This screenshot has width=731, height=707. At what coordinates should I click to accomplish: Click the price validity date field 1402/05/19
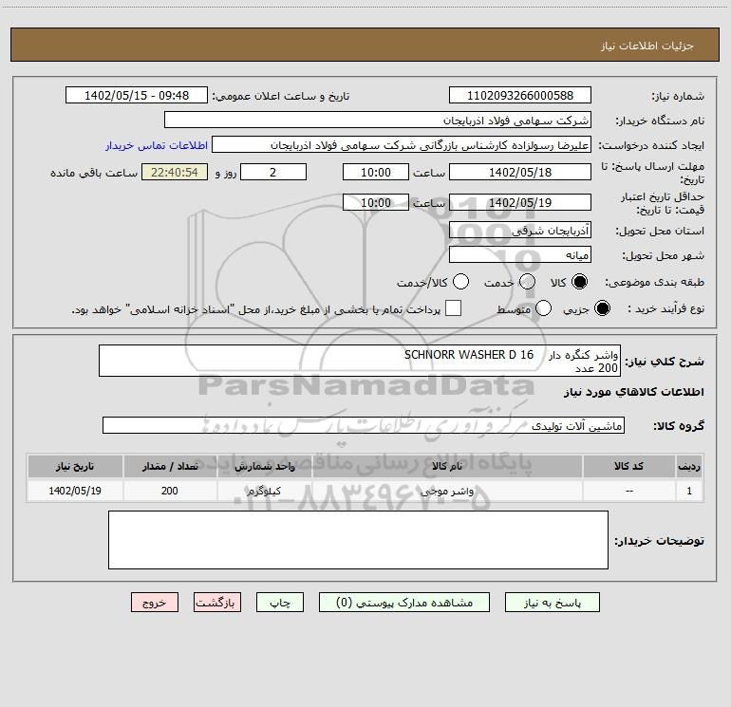[520, 202]
